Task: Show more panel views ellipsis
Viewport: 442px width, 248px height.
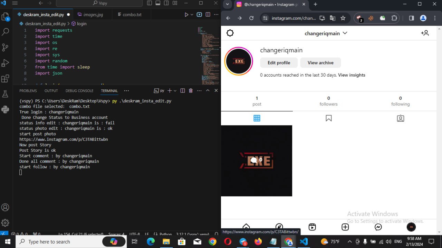Action: coord(126,91)
